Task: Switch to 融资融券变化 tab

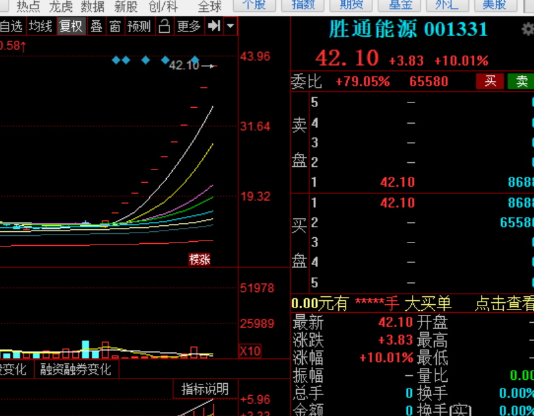Action: (x=76, y=369)
